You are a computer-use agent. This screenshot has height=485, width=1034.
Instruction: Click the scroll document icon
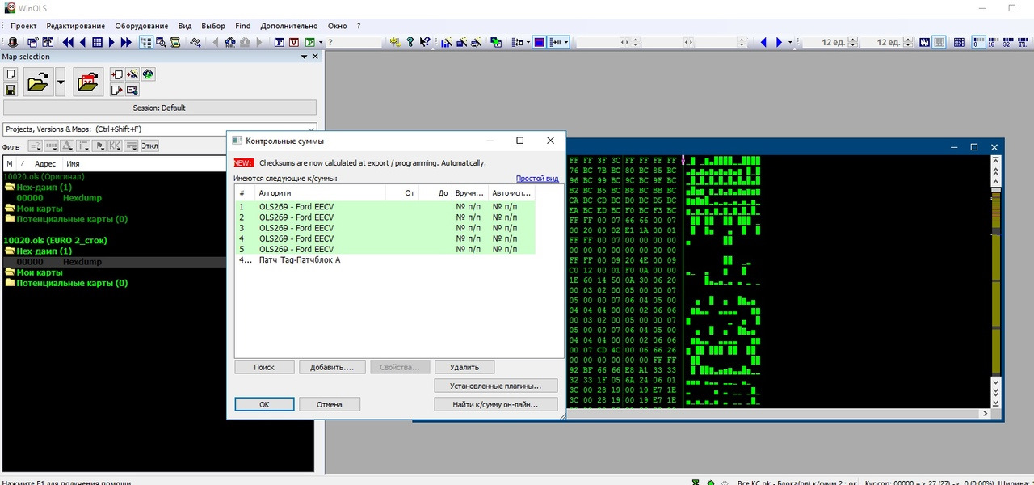click(175, 42)
